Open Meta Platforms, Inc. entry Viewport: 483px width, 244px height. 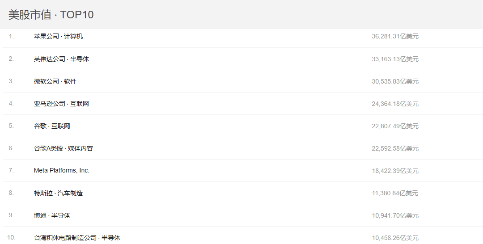[x=62, y=170]
